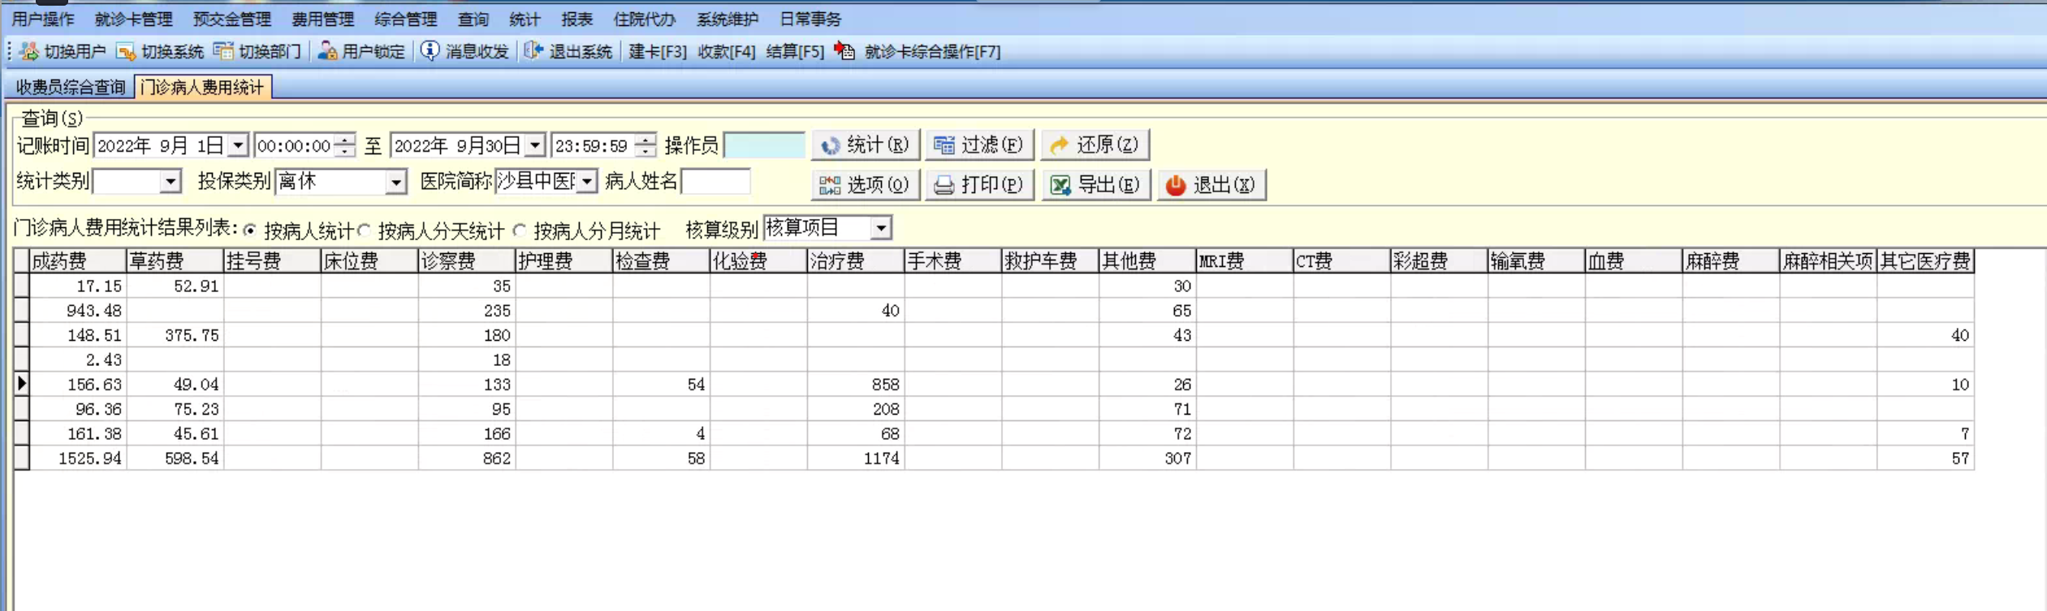Open 消息收发 messages info icon
The width and height of the screenshot is (2047, 611).
(430, 52)
